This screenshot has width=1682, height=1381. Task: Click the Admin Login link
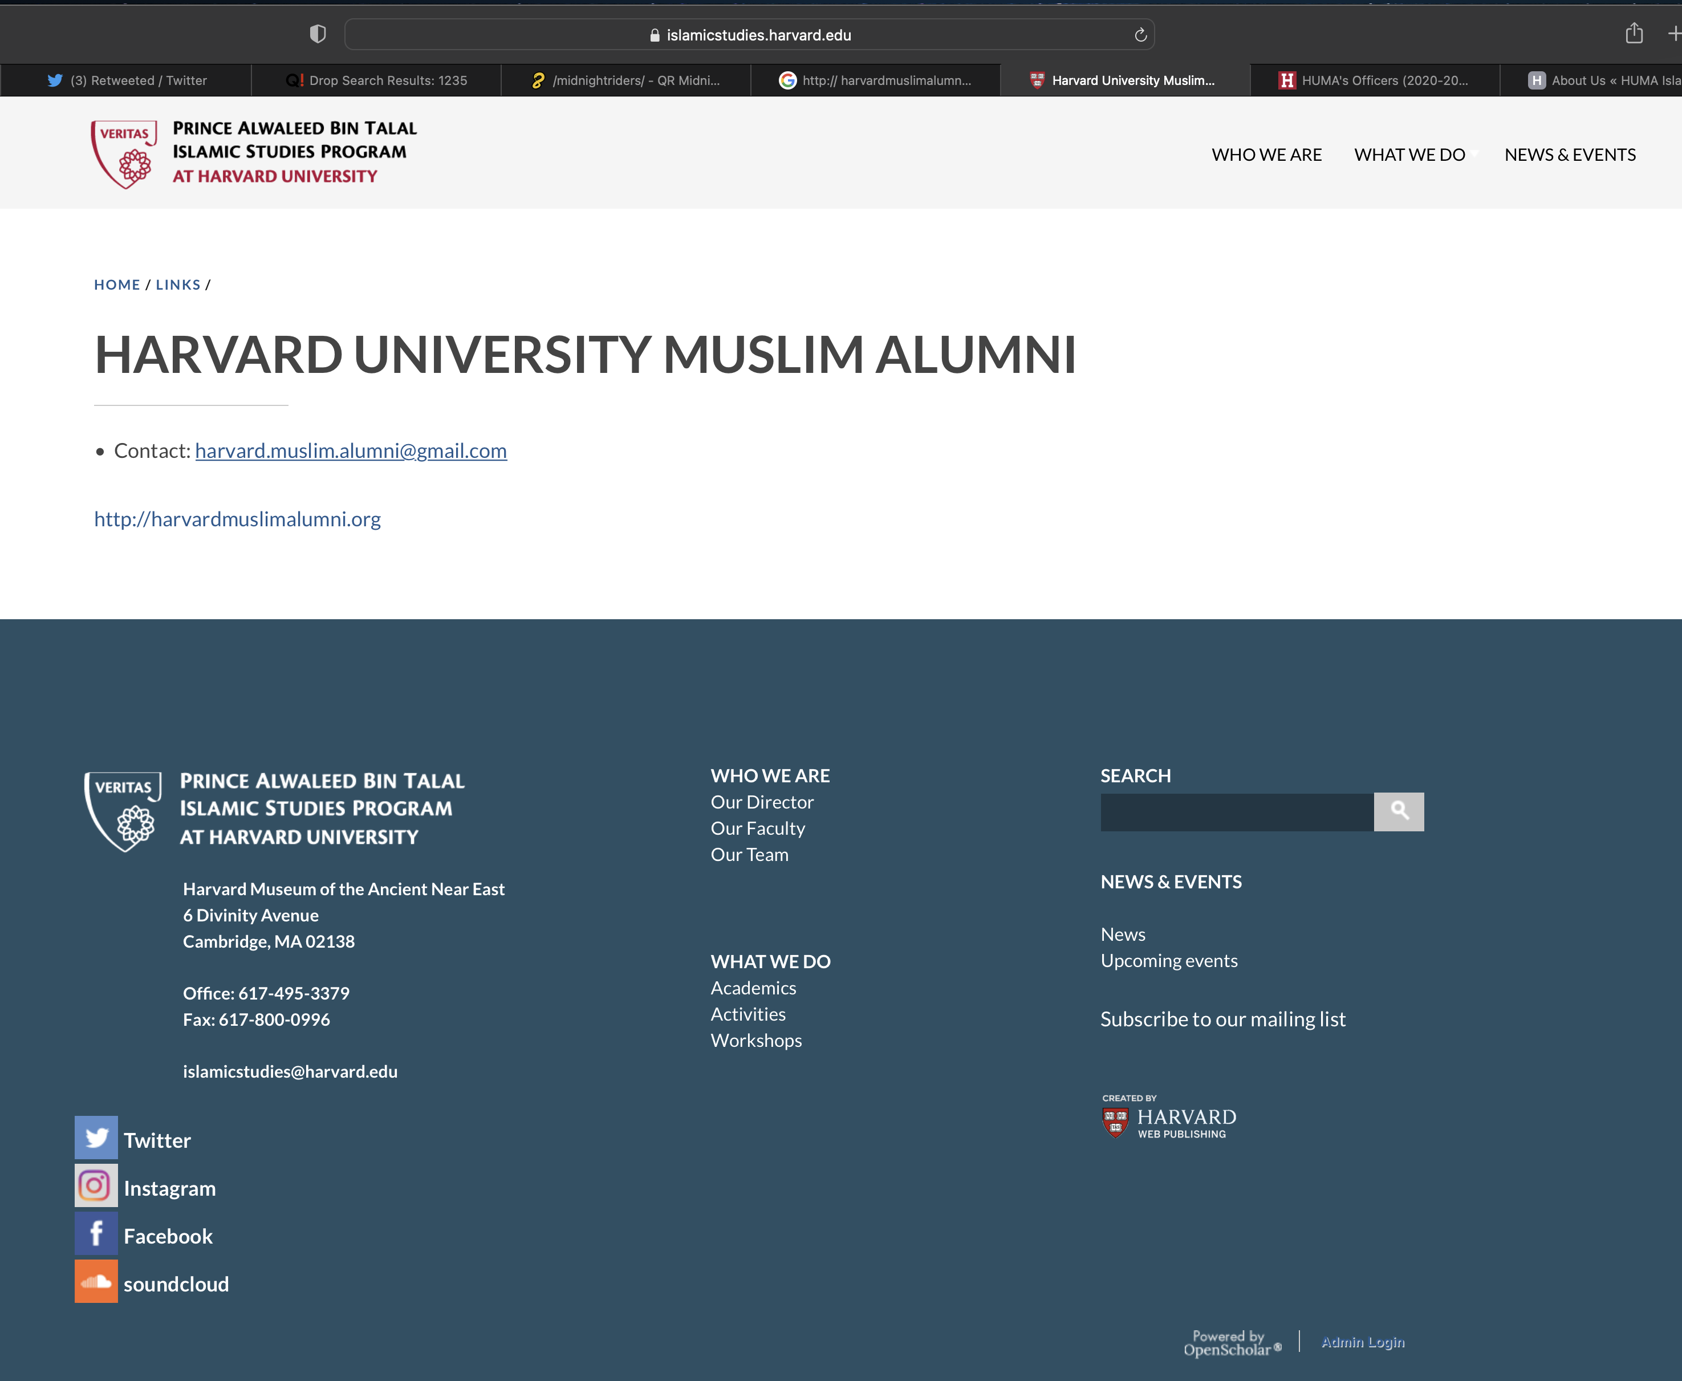point(1362,1342)
